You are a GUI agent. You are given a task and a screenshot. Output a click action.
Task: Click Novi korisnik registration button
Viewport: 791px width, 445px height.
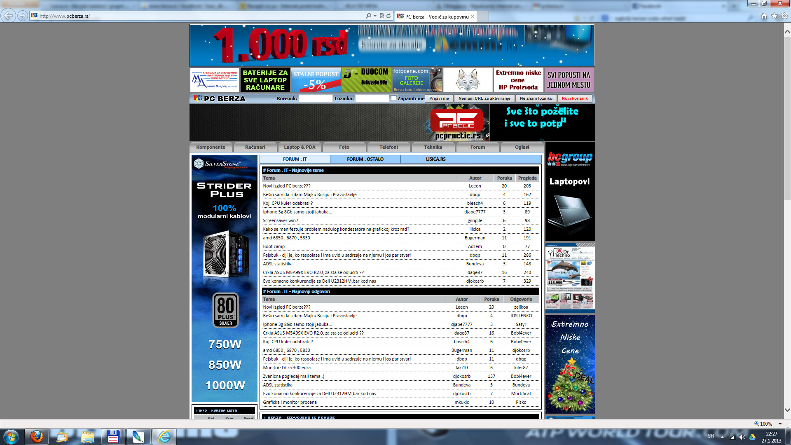click(575, 98)
